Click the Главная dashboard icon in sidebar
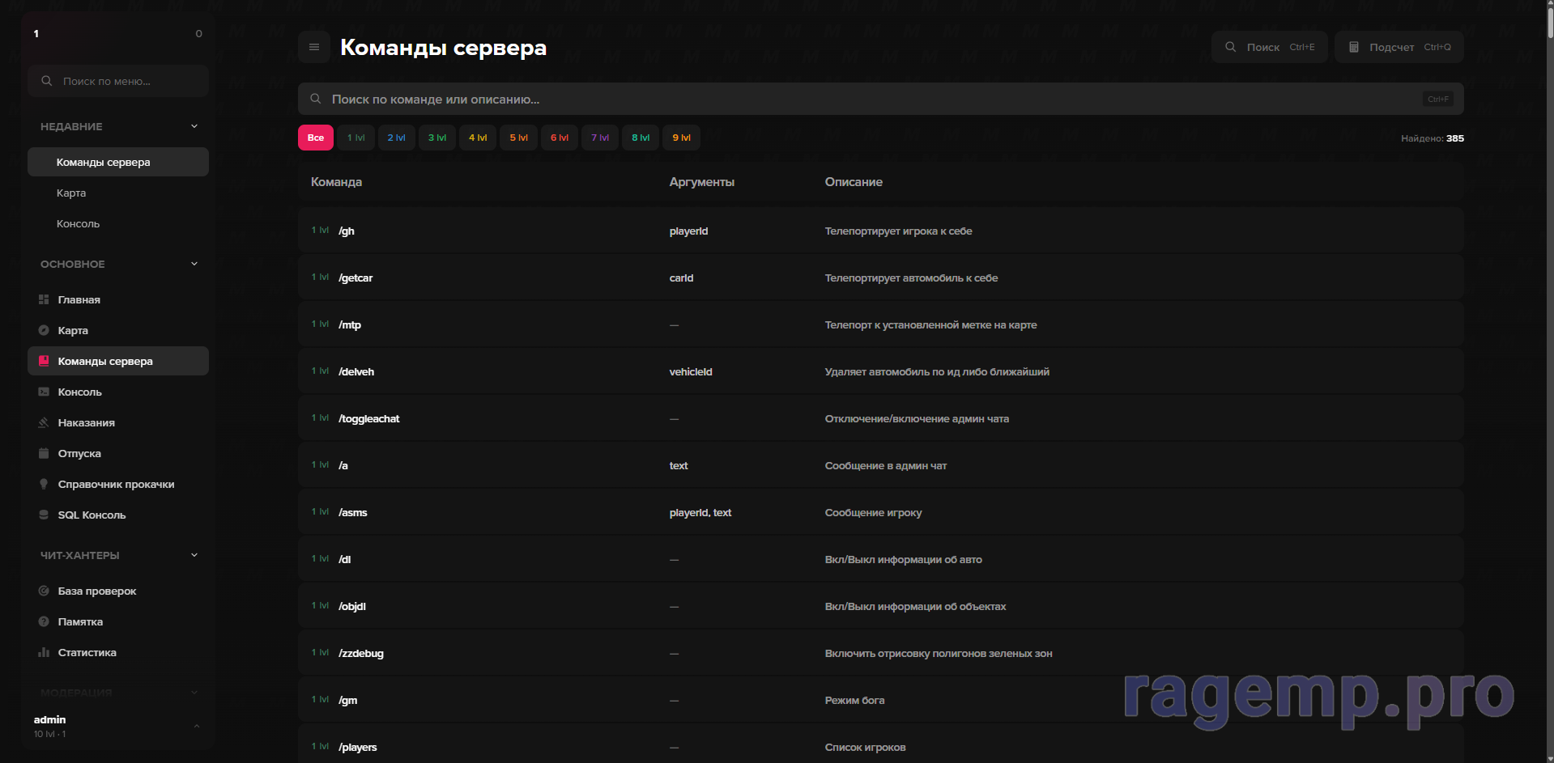Viewport: 1554px width, 763px height. [44, 299]
